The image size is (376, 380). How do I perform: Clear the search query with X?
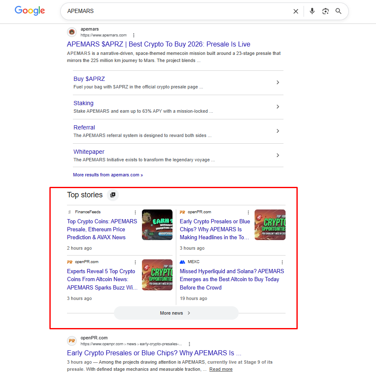point(296,11)
